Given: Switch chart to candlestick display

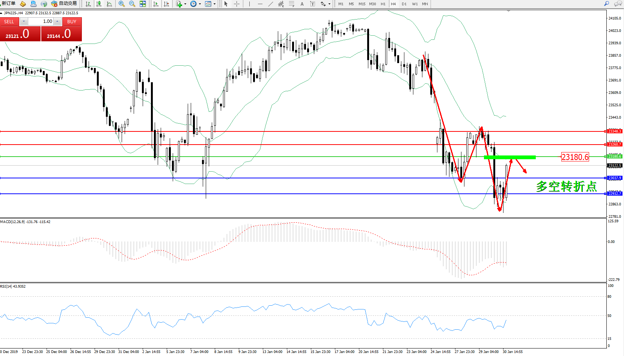Looking at the screenshot, I should 99,4.
